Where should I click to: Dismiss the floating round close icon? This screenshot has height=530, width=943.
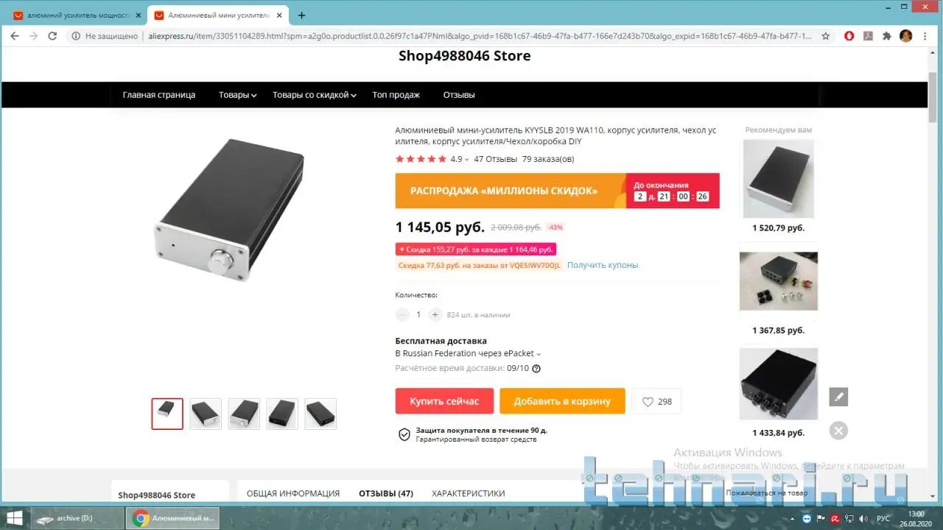838,431
